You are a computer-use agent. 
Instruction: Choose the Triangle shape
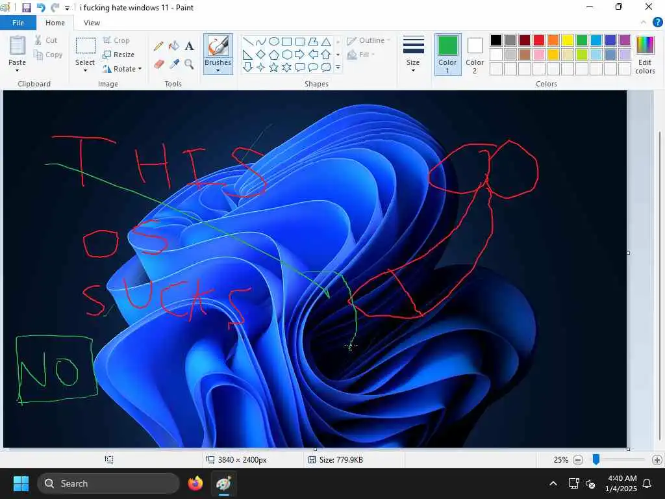326,42
